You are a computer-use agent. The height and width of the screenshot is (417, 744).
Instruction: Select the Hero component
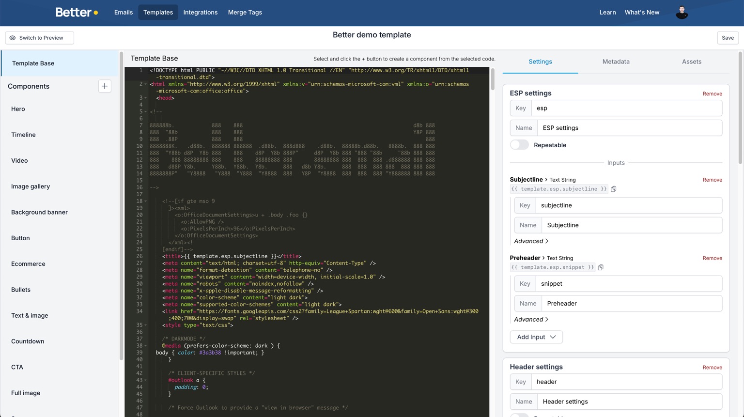tap(18, 109)
